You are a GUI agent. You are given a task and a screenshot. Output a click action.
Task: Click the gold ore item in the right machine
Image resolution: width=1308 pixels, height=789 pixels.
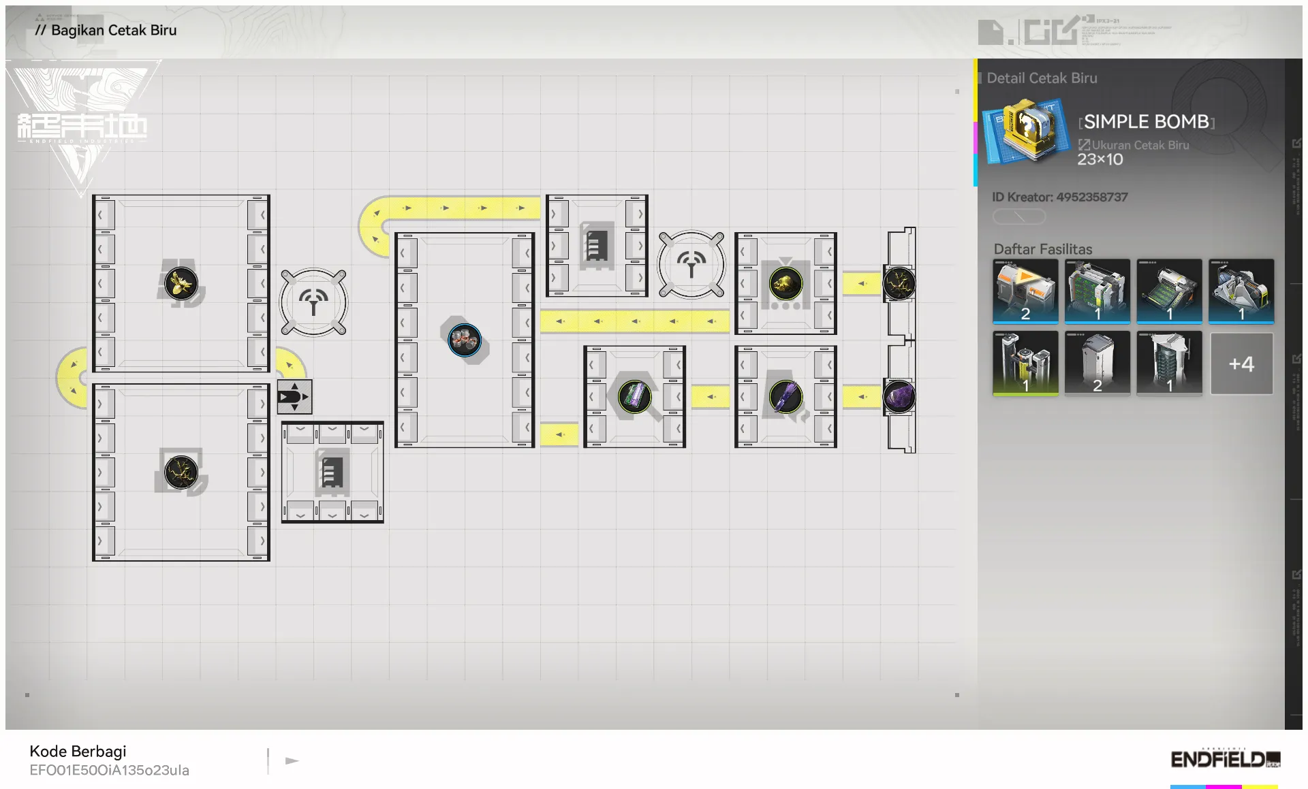pyautogui.click(x=785, y=283)
